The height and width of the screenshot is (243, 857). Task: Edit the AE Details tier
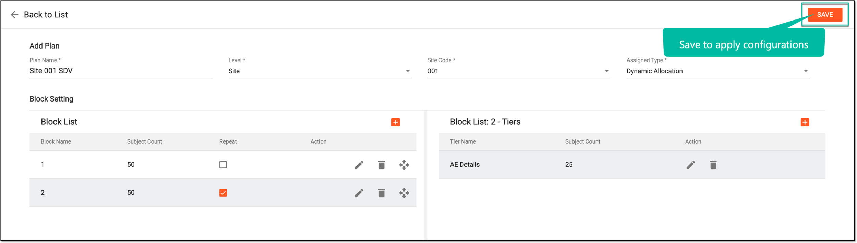[x=691, y=165]
